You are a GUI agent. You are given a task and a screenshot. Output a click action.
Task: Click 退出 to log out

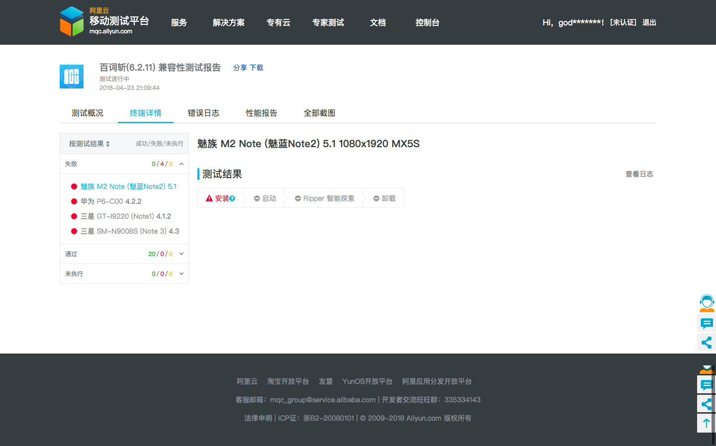pos(649,22)
